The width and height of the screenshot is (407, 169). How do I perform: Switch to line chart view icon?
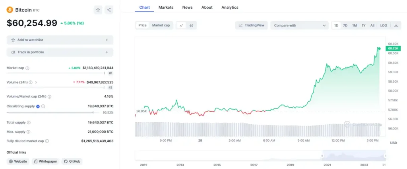pos(181,25)
